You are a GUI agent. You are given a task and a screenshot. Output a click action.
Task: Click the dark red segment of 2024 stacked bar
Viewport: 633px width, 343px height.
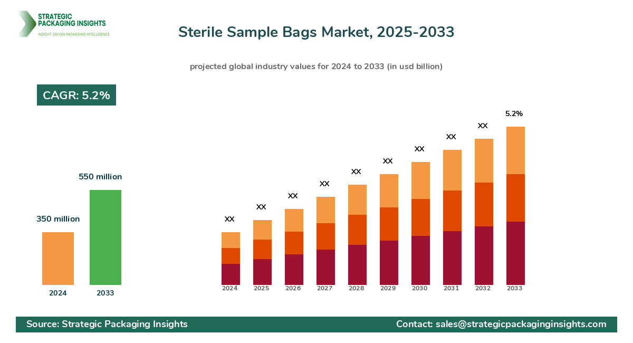tap(231, 274)
